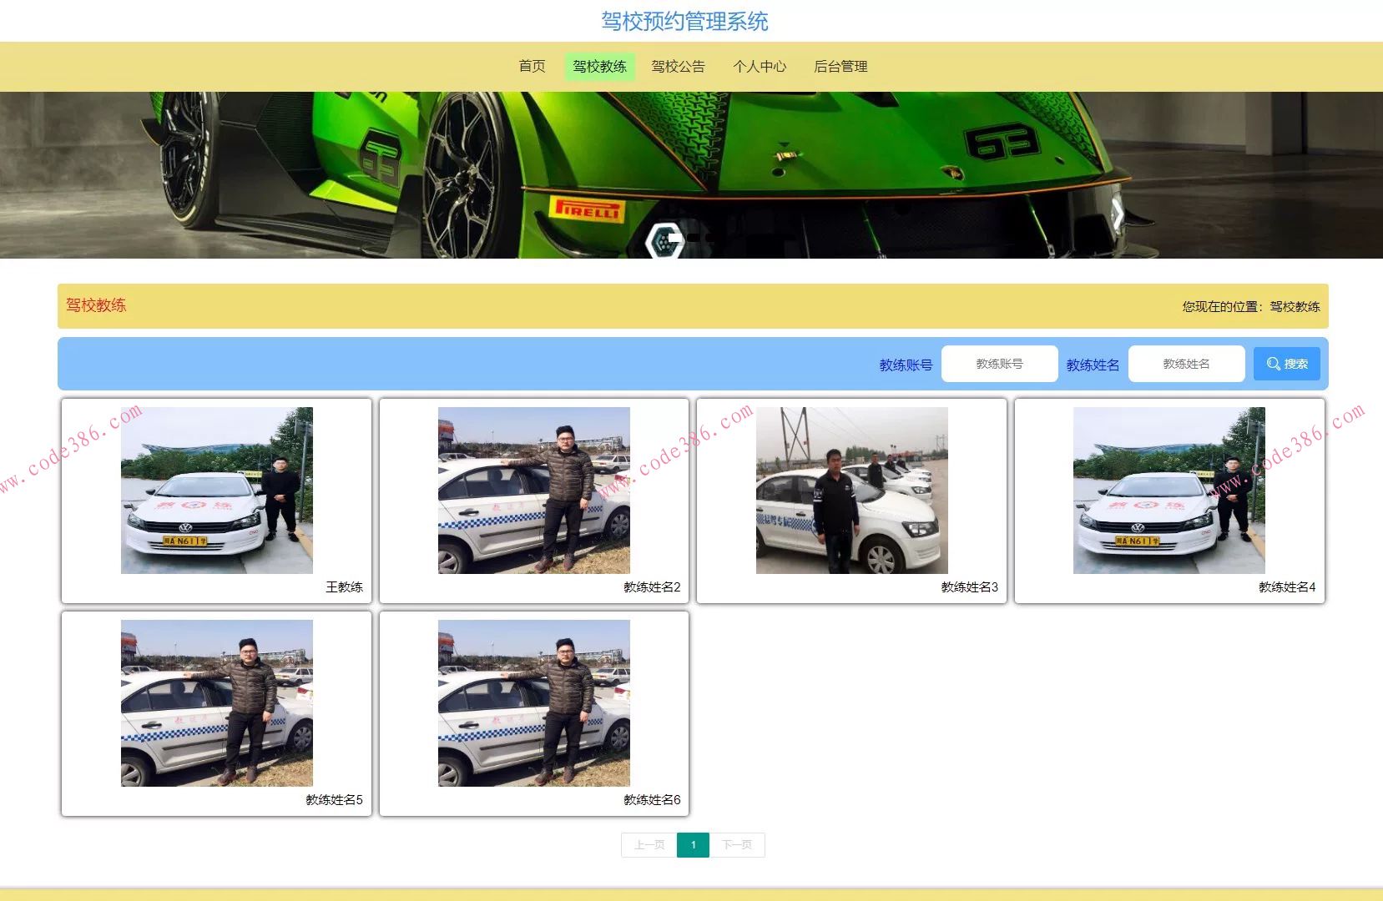1383x901 pixels.
Task: Open the photo above 教练姓名3
Action: point(852,491)
